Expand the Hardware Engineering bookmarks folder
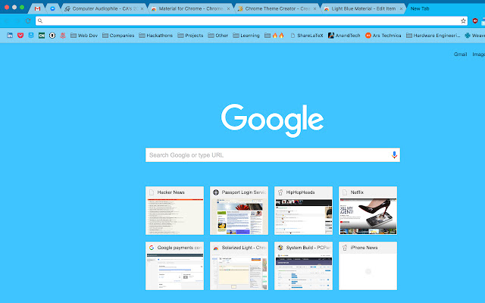 click(x=433, y=36)
